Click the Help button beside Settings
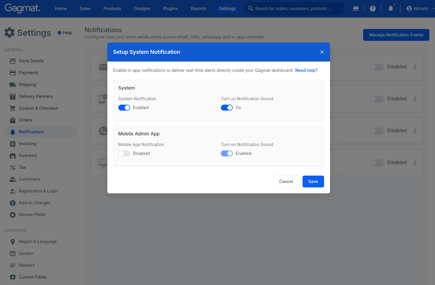 click(x=65, y=33)
